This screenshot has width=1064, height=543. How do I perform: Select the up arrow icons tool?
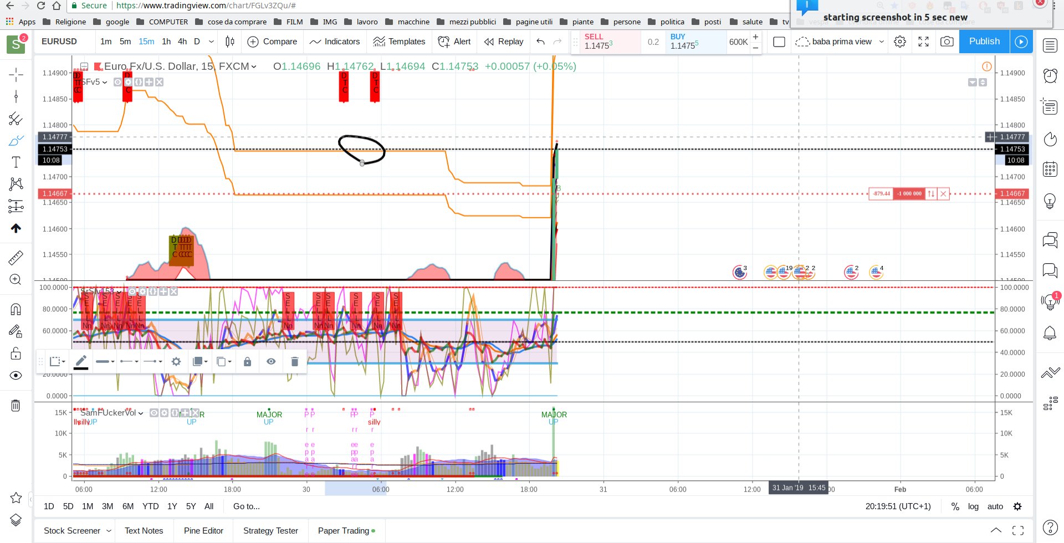pyautogui.click(x=16, y=228)
